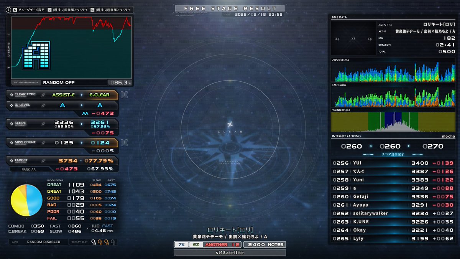Click the BAD count 0029
Viewport: 460px width, 259px height.
pyautogui.click(x=76, y=205)
